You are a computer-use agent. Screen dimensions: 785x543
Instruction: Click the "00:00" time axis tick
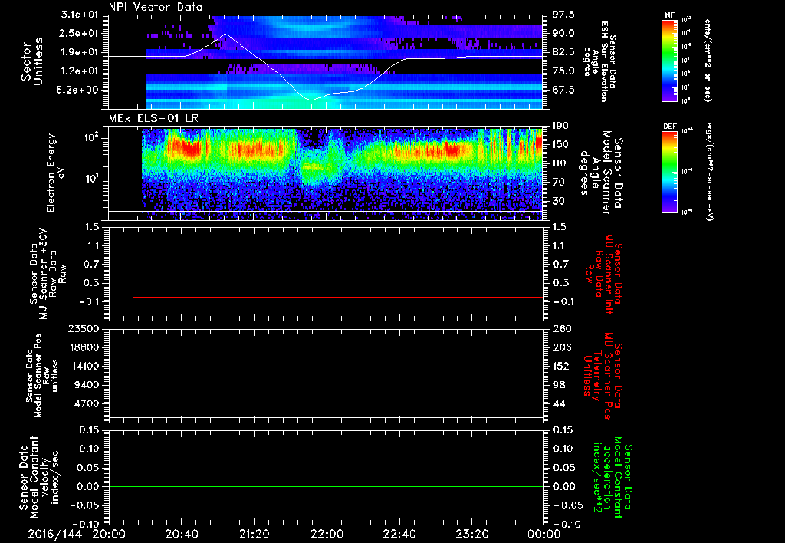pyautogui.click(x=544, y=534)
